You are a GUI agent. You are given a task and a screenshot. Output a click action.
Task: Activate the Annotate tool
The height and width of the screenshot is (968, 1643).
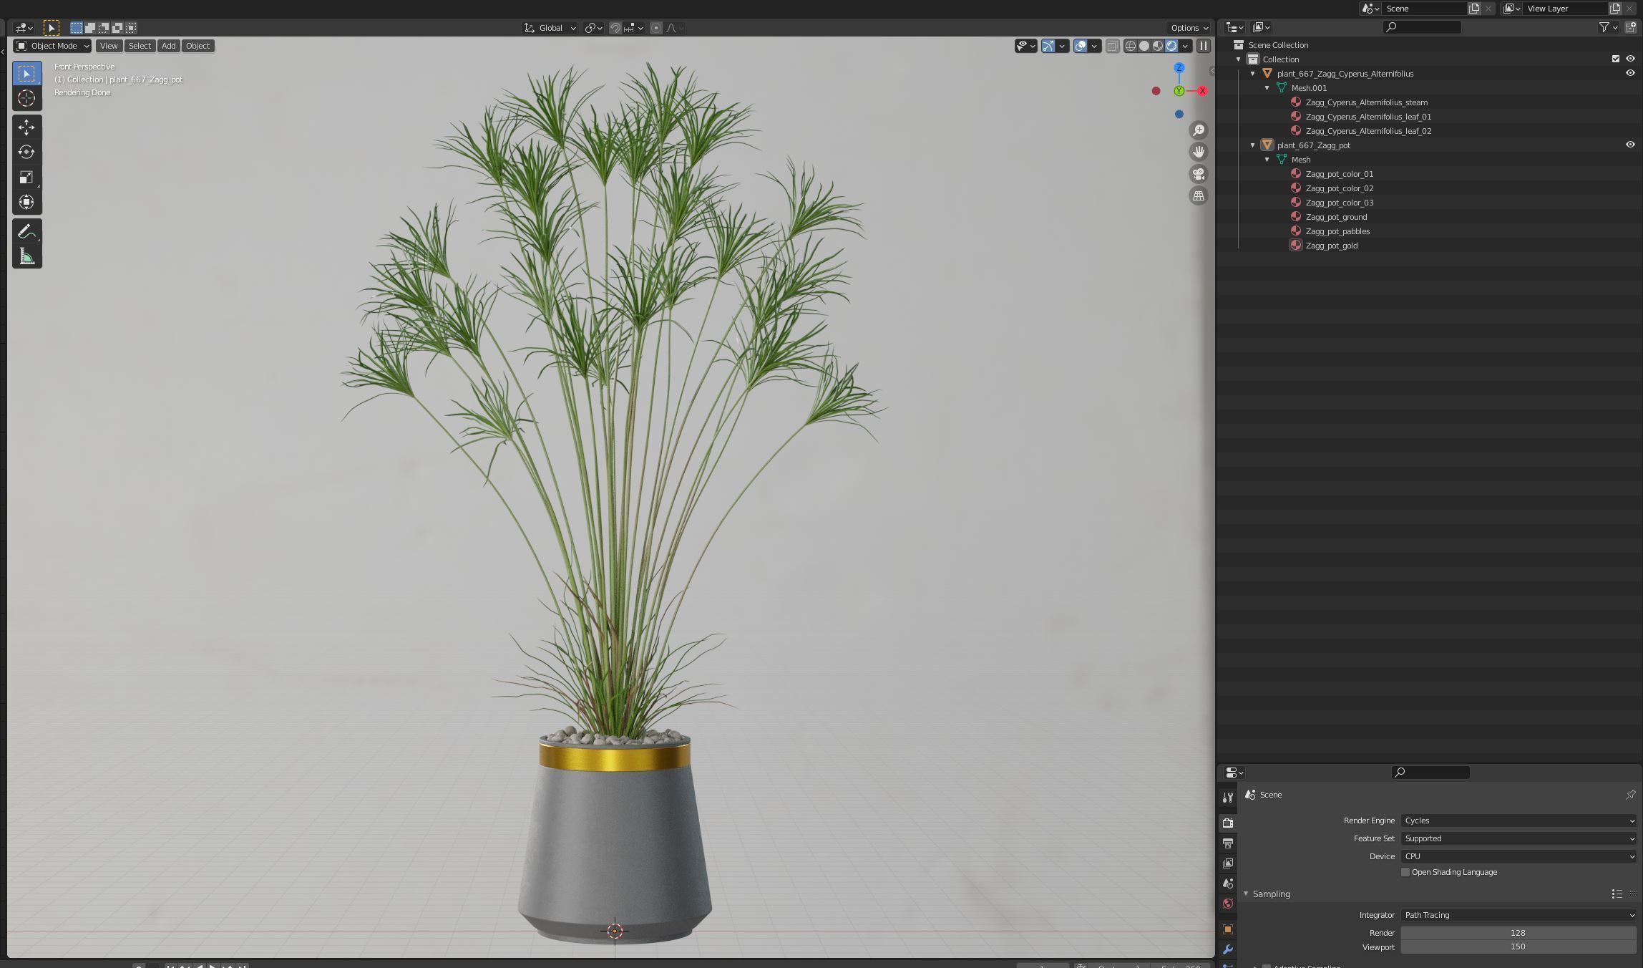[x=26, y=231]
